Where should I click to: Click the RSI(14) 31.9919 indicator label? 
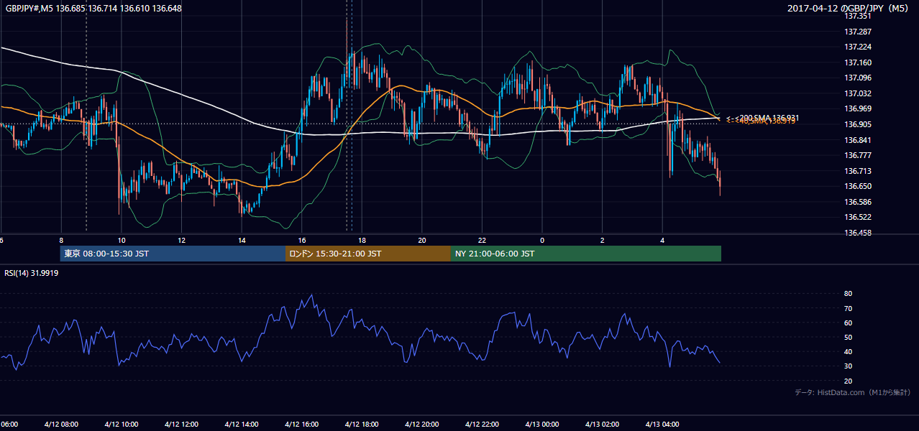coord(32,273)
